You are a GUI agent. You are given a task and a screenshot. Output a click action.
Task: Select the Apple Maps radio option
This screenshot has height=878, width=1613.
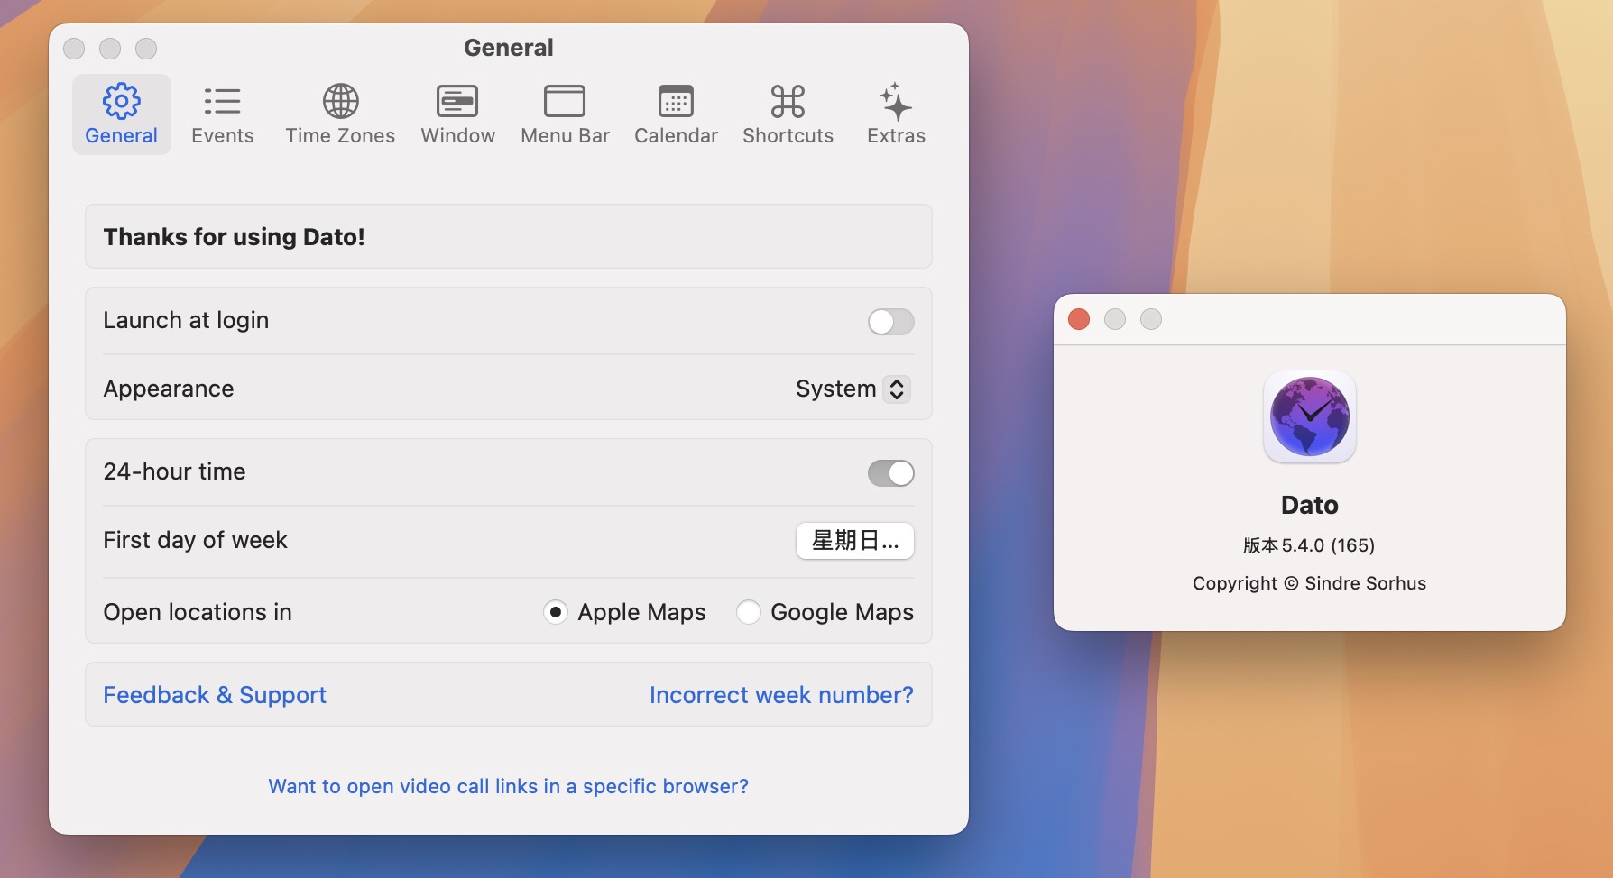pyautogui.click(x=556, y=612)
